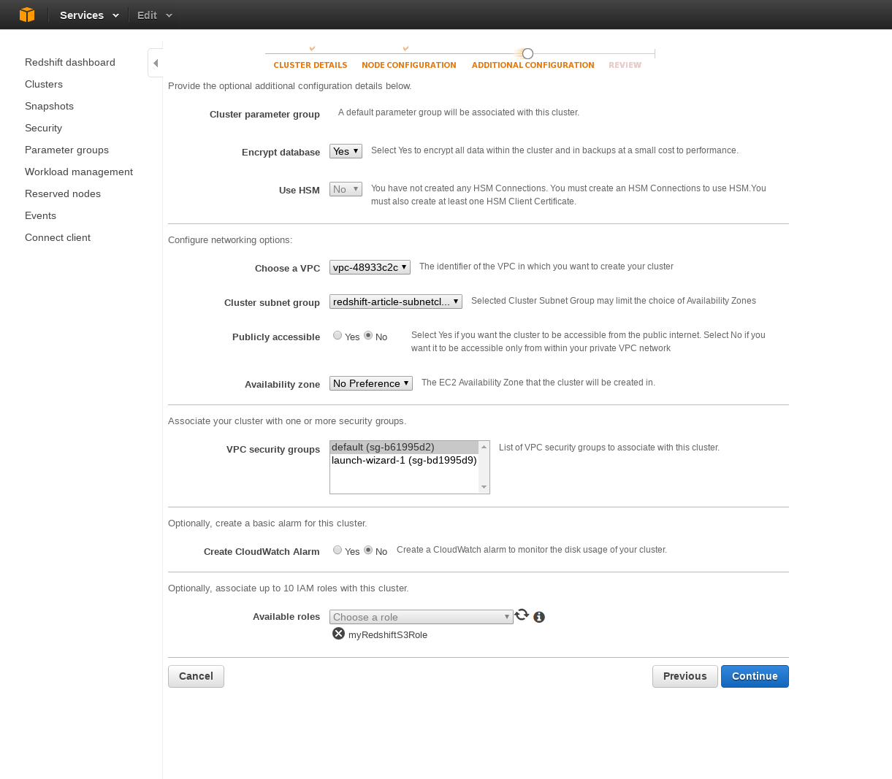
Task: Open Redshift dashboard in sidebar
Action: 70,62
